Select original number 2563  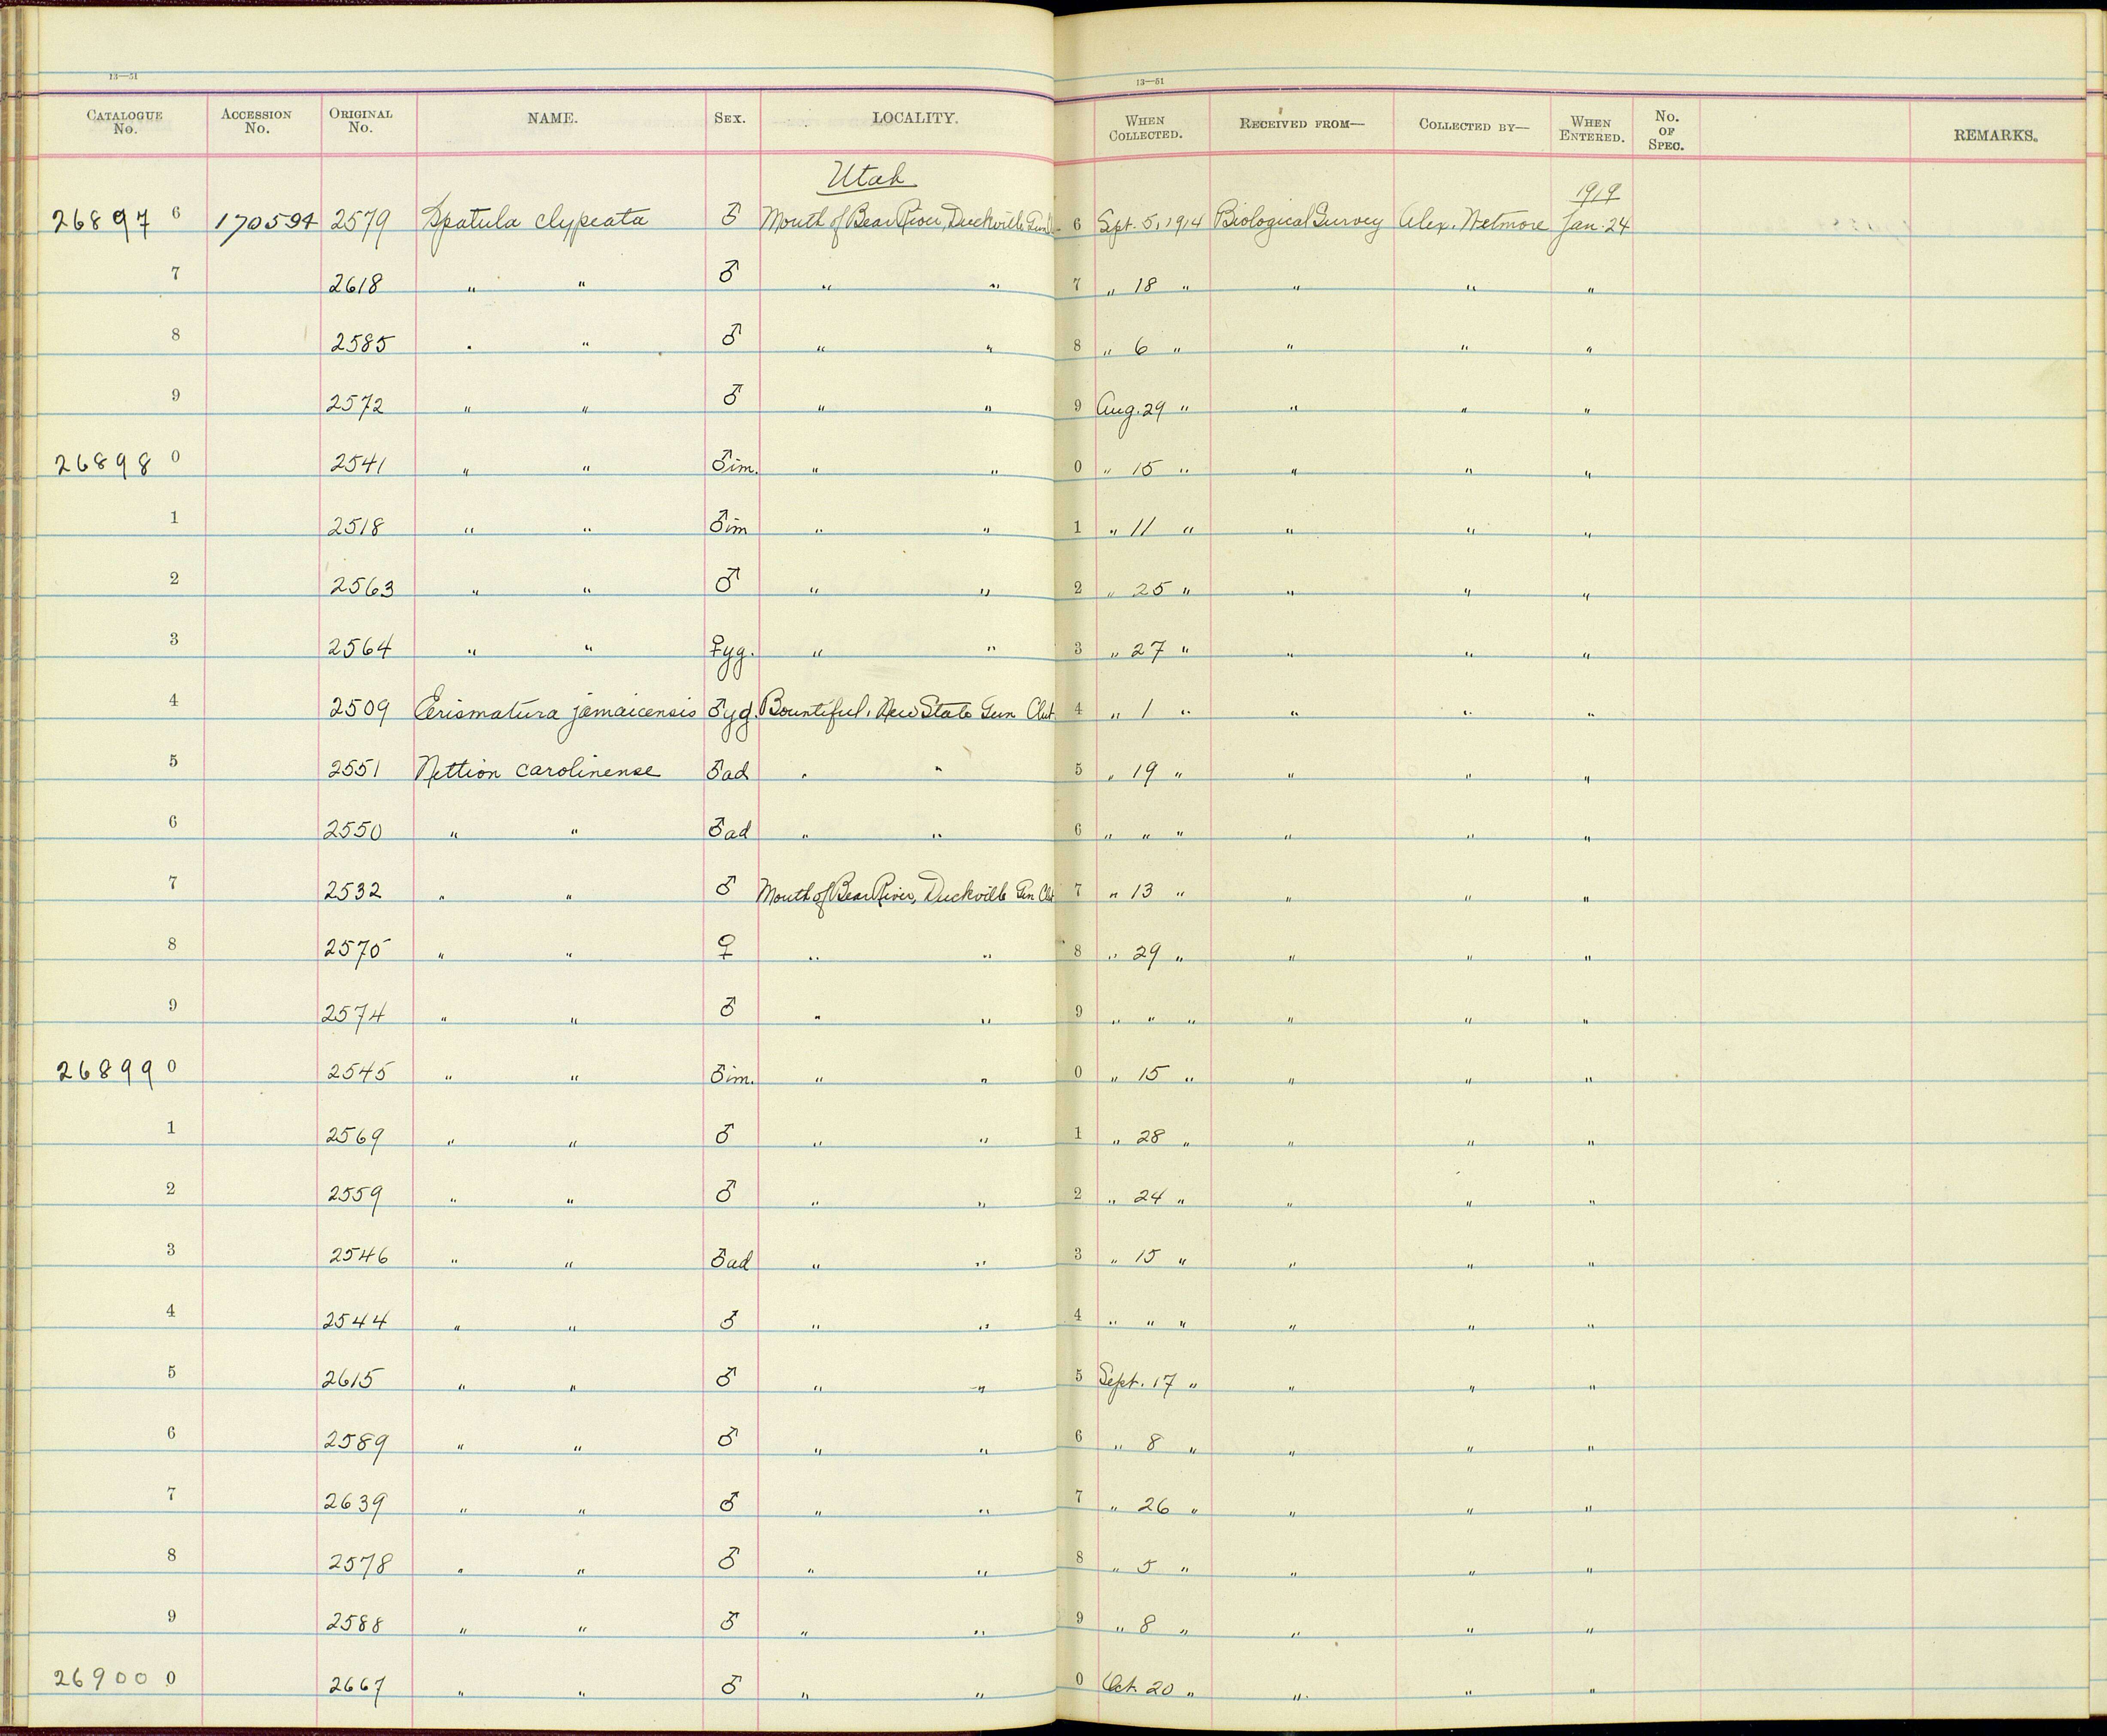(363, 587)
